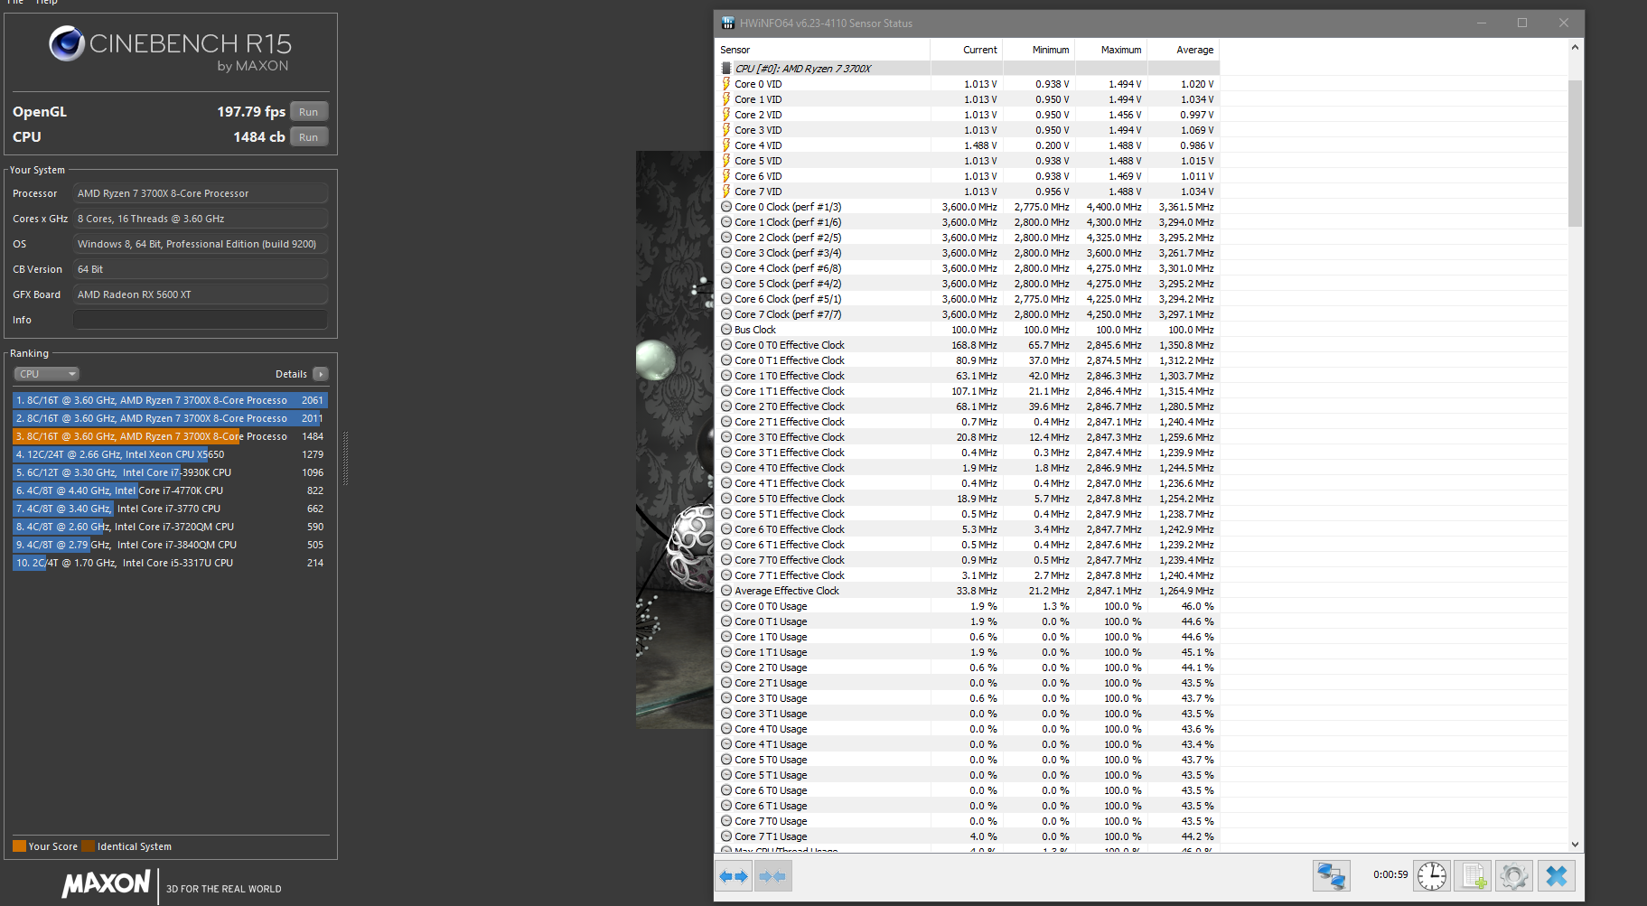Click the Core 1 T0 Effective Clock icon

click(x=726, y=376)
